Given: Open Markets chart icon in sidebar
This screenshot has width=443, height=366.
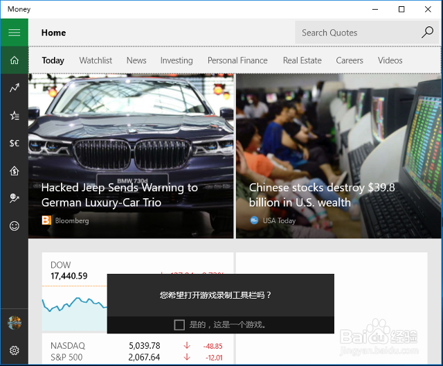Looking at the screenshot, I should [15, 87].
